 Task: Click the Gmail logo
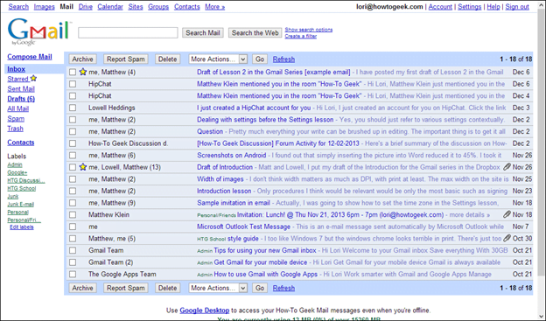click(39, 31)
